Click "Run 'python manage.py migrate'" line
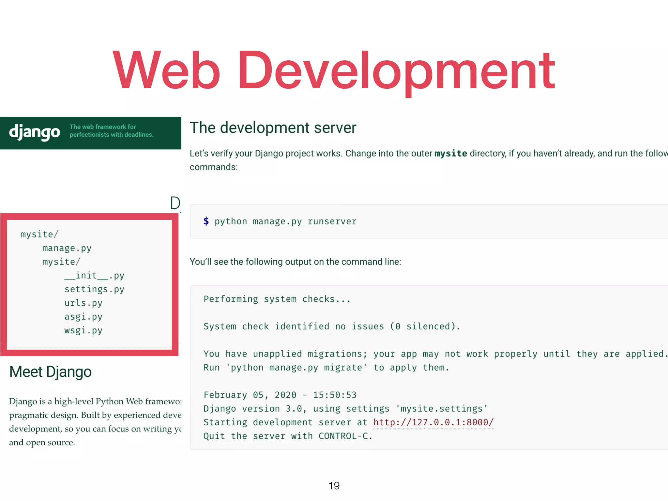The width and height of the screenshot is (668, 501). click(326, 368)
